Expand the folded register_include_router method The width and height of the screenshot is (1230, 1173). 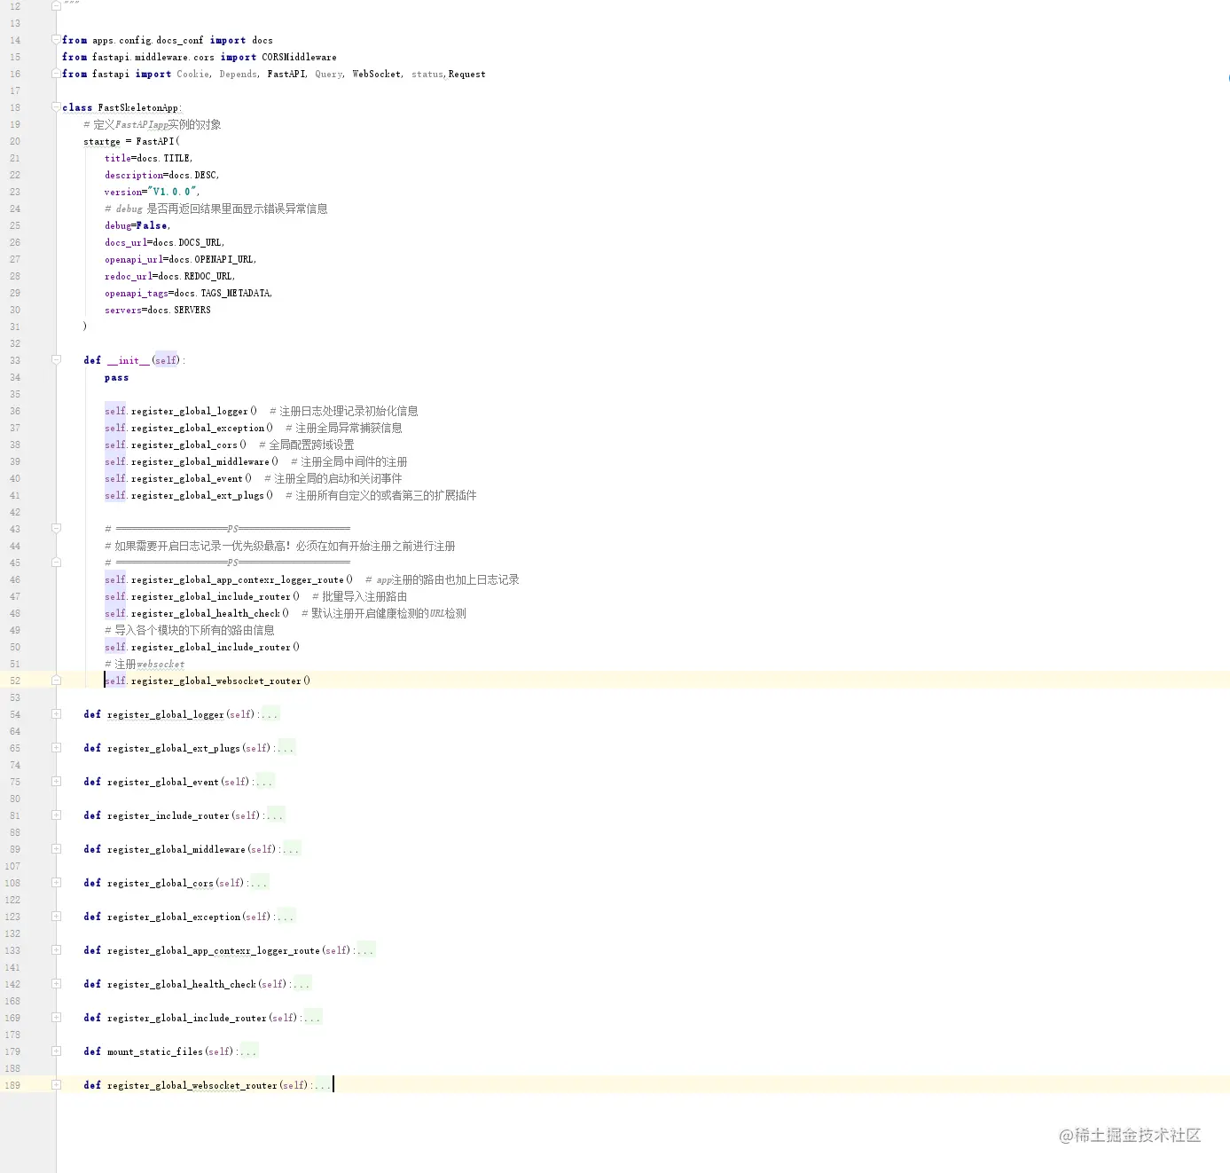pos(56,815)
